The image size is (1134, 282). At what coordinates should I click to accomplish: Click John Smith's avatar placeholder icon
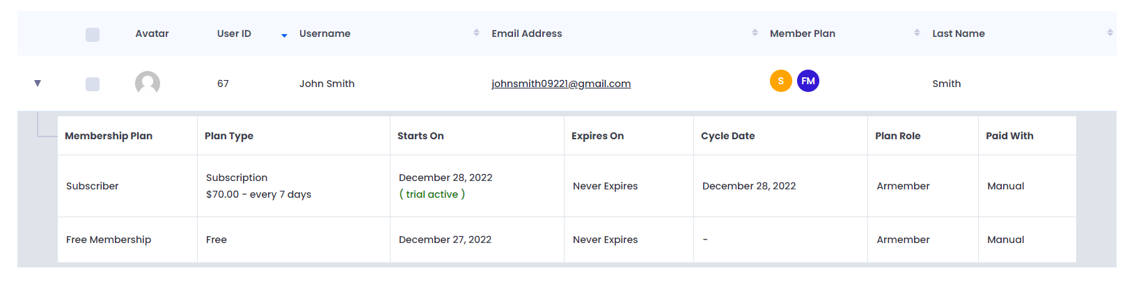[148, 84]
